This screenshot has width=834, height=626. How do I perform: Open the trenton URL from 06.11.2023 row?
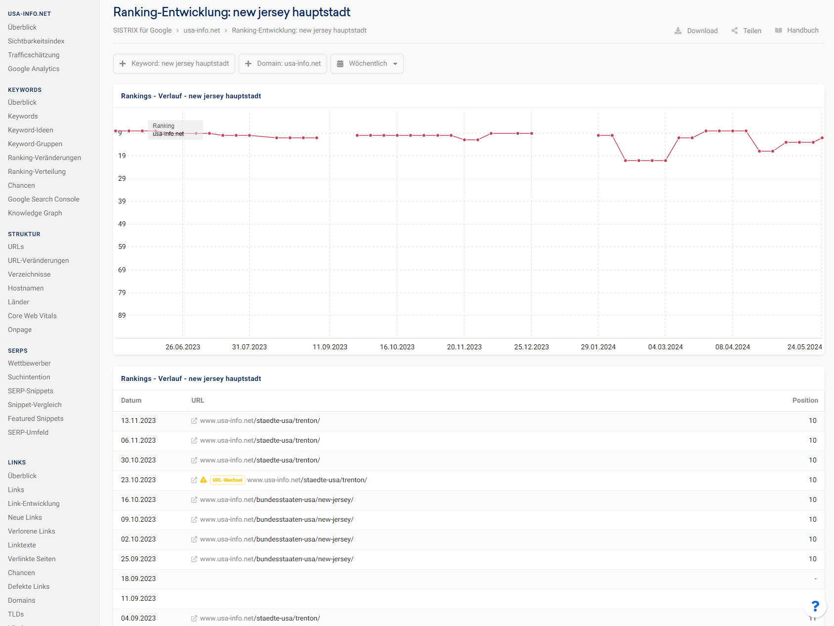259,440
